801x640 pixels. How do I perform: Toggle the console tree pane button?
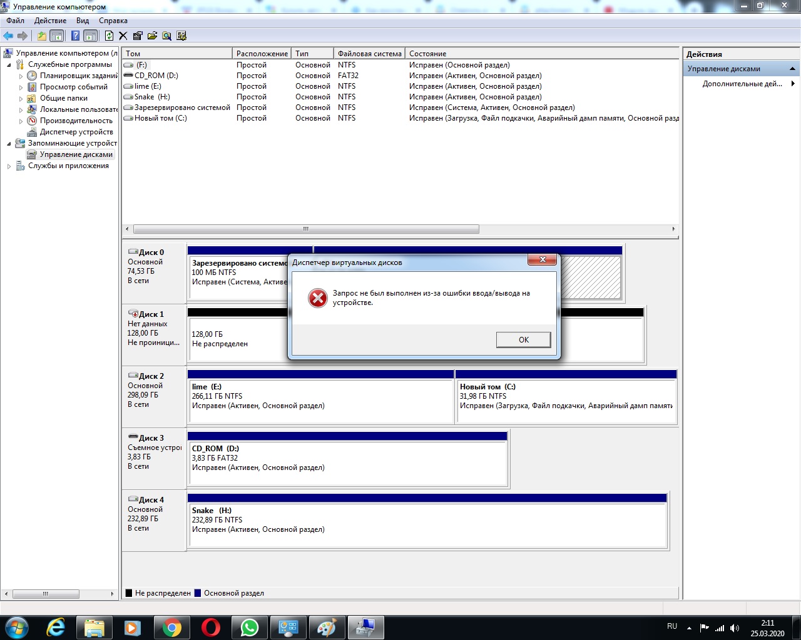click(x=57, y=36)
